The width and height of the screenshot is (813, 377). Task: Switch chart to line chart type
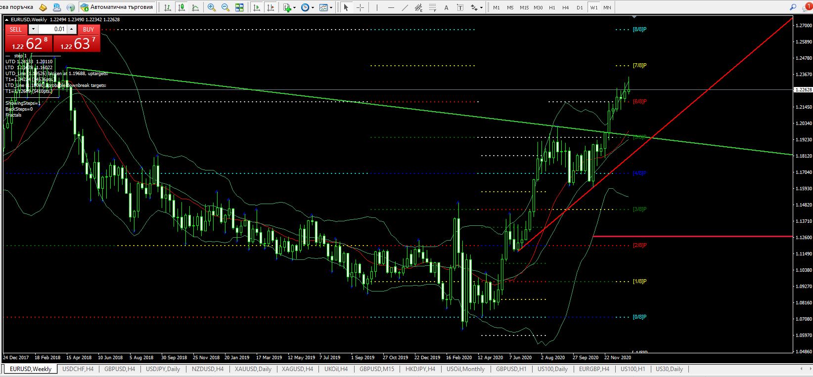click(x=196, y=7)
